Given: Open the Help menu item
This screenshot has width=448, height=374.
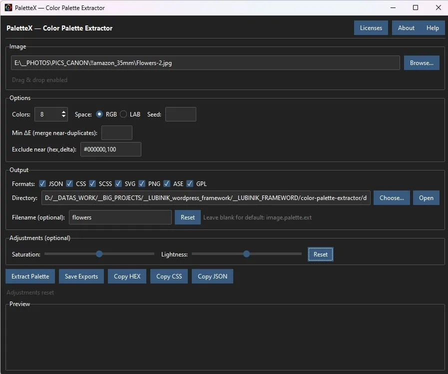Looking at the screenshot, I should [433, 28].
